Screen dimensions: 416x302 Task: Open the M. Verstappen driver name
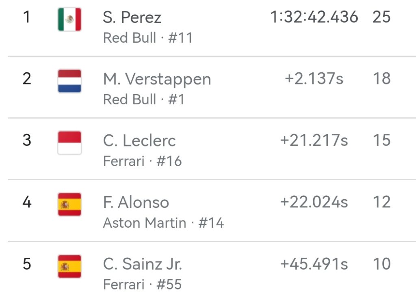[157, 79]
